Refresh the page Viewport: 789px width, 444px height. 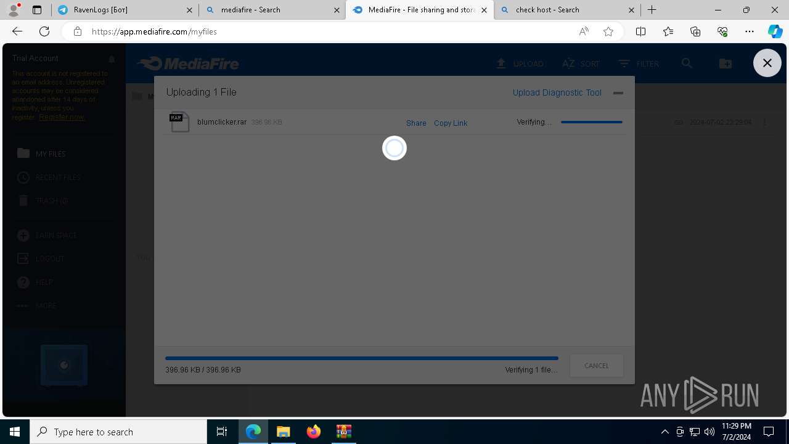[x=44, y=31]
